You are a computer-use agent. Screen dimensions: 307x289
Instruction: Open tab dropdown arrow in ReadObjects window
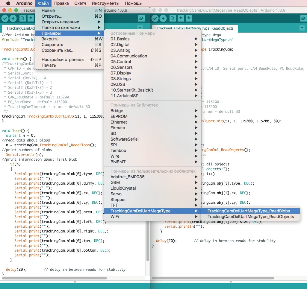(x=302, y=28)
